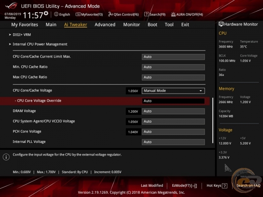Click the Hardware Monitor screen icon
This screenshot has height=197, width=263.
point(221,24)
